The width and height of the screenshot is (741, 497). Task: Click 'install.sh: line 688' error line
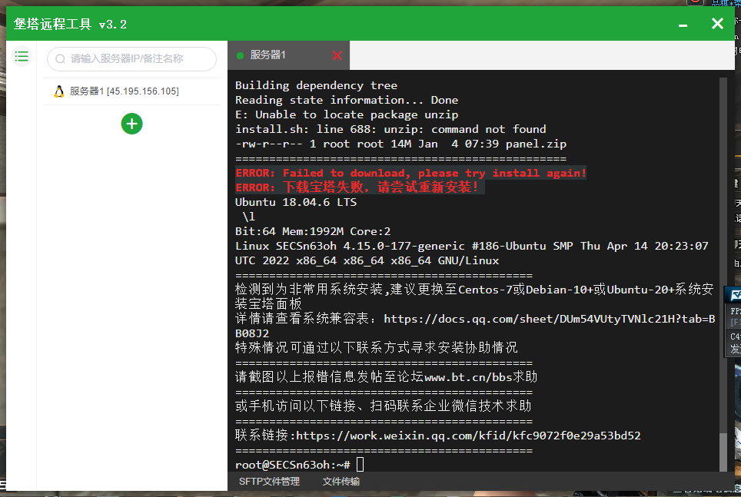point(390,130)
